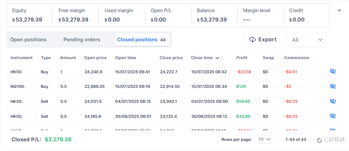Toggle eye icon for HK50 30/06/2025 trade
Viewport: 349px width, 151px height.
point(332,116)
